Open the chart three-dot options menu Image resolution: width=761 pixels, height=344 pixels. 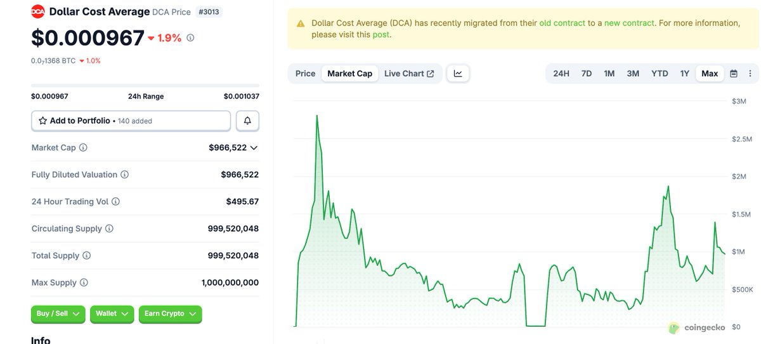pyautogui.click(x=750, y=74)
